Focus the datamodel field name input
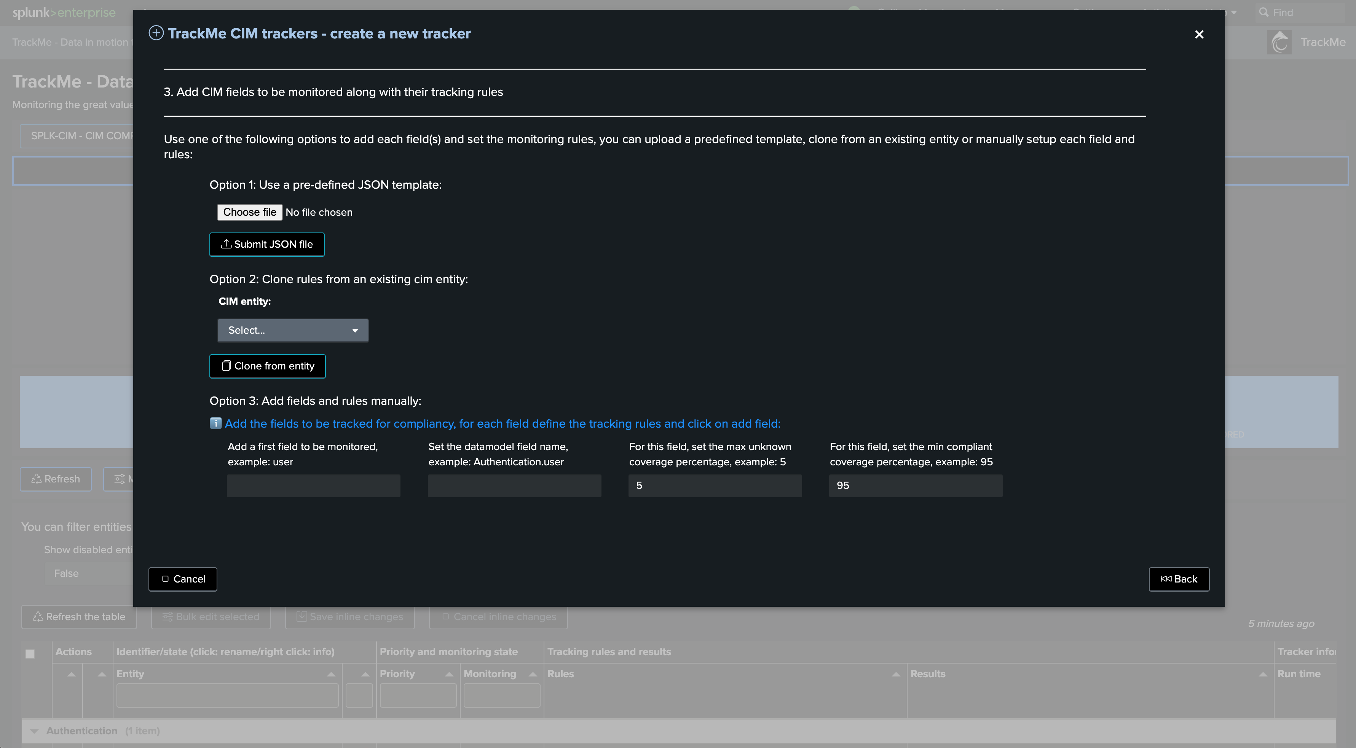Viewport: 1356px width, 748px height. coord(514,485)
